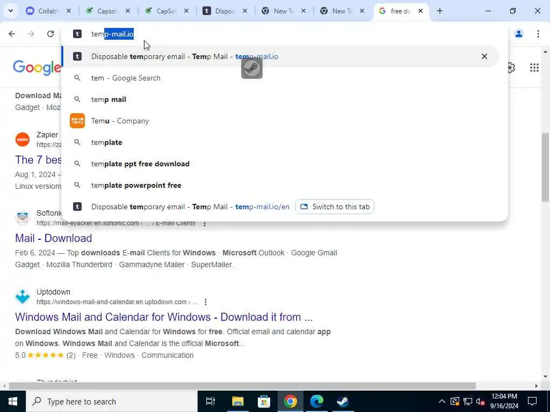Image resolution: width=550 pixels, height=412 pixels.
Task: Choose the 'template' search suggestion
Action: (280, 142)
